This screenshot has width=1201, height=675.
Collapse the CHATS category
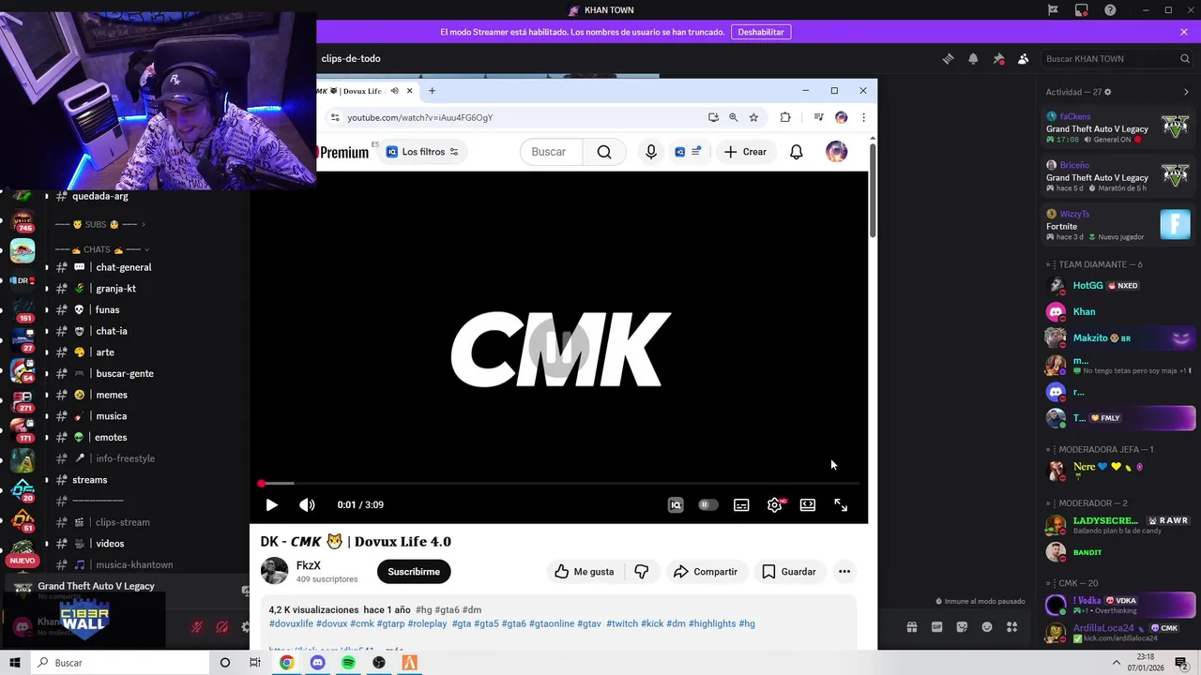(100, 249)
